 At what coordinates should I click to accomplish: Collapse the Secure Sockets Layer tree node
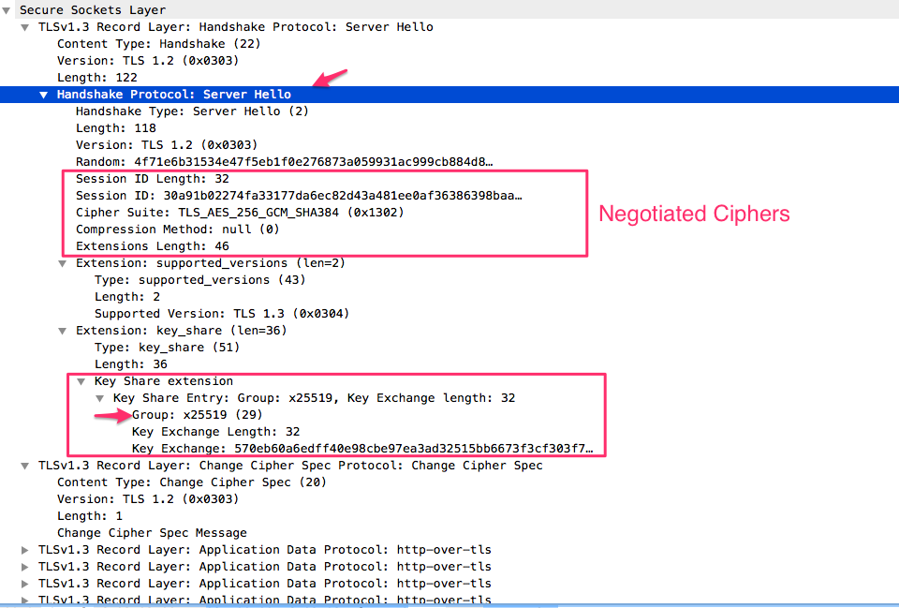[x=7, y=10]
